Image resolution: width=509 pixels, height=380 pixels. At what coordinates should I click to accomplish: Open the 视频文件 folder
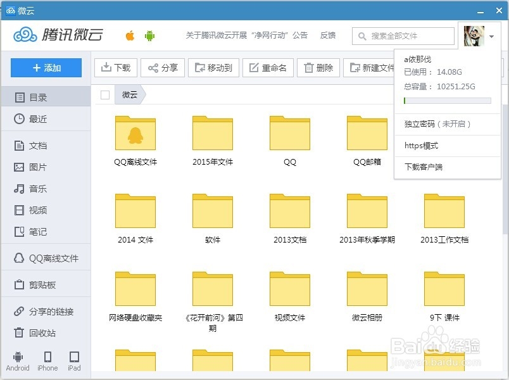click(x=290, y=289)
